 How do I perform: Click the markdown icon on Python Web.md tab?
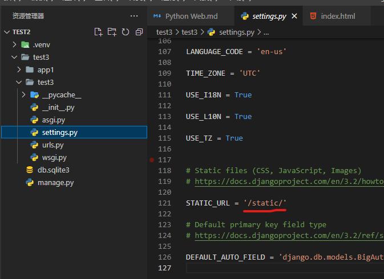pos(157,16)
